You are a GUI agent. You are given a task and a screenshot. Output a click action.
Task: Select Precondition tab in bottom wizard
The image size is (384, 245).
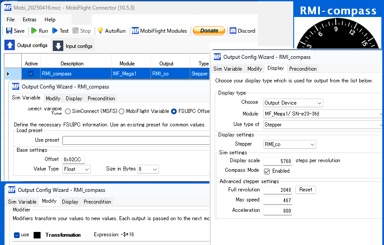[x=97, y=202]
